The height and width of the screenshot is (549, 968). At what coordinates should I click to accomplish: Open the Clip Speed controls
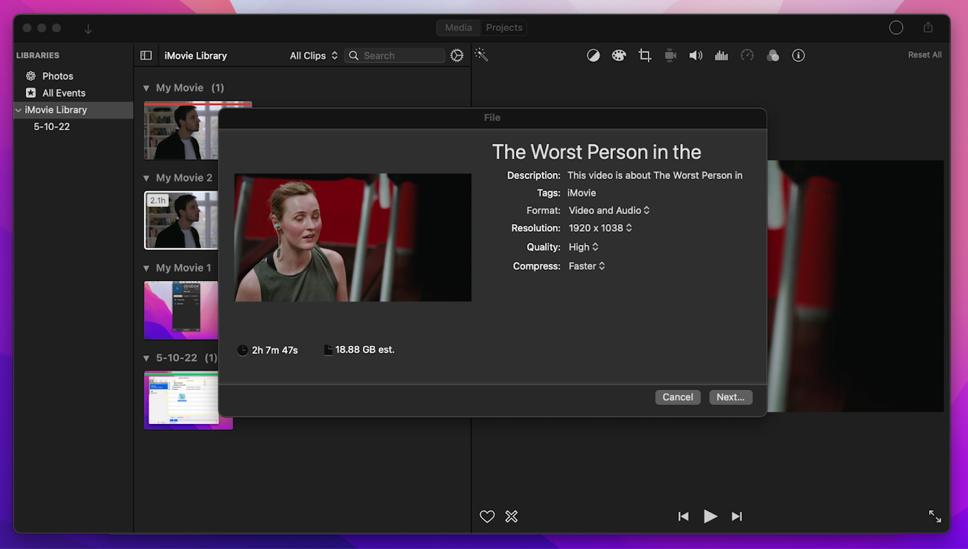pyautogui.click(x=747, y=55)
